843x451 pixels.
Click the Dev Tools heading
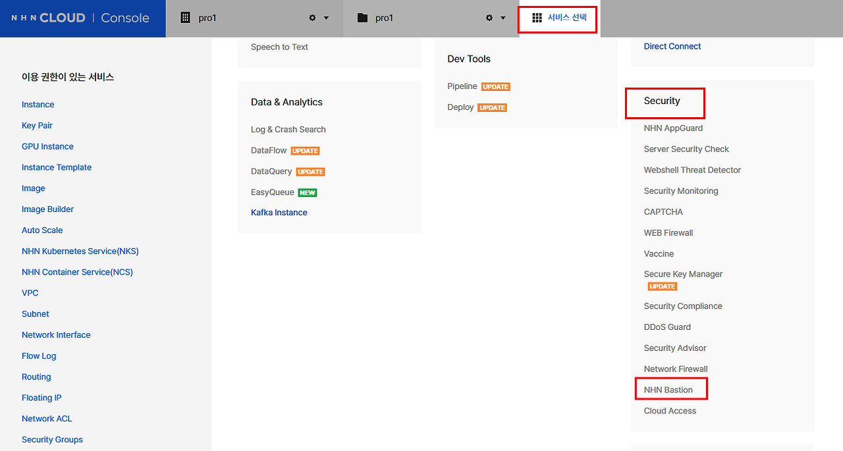click(x=469, y=59)
